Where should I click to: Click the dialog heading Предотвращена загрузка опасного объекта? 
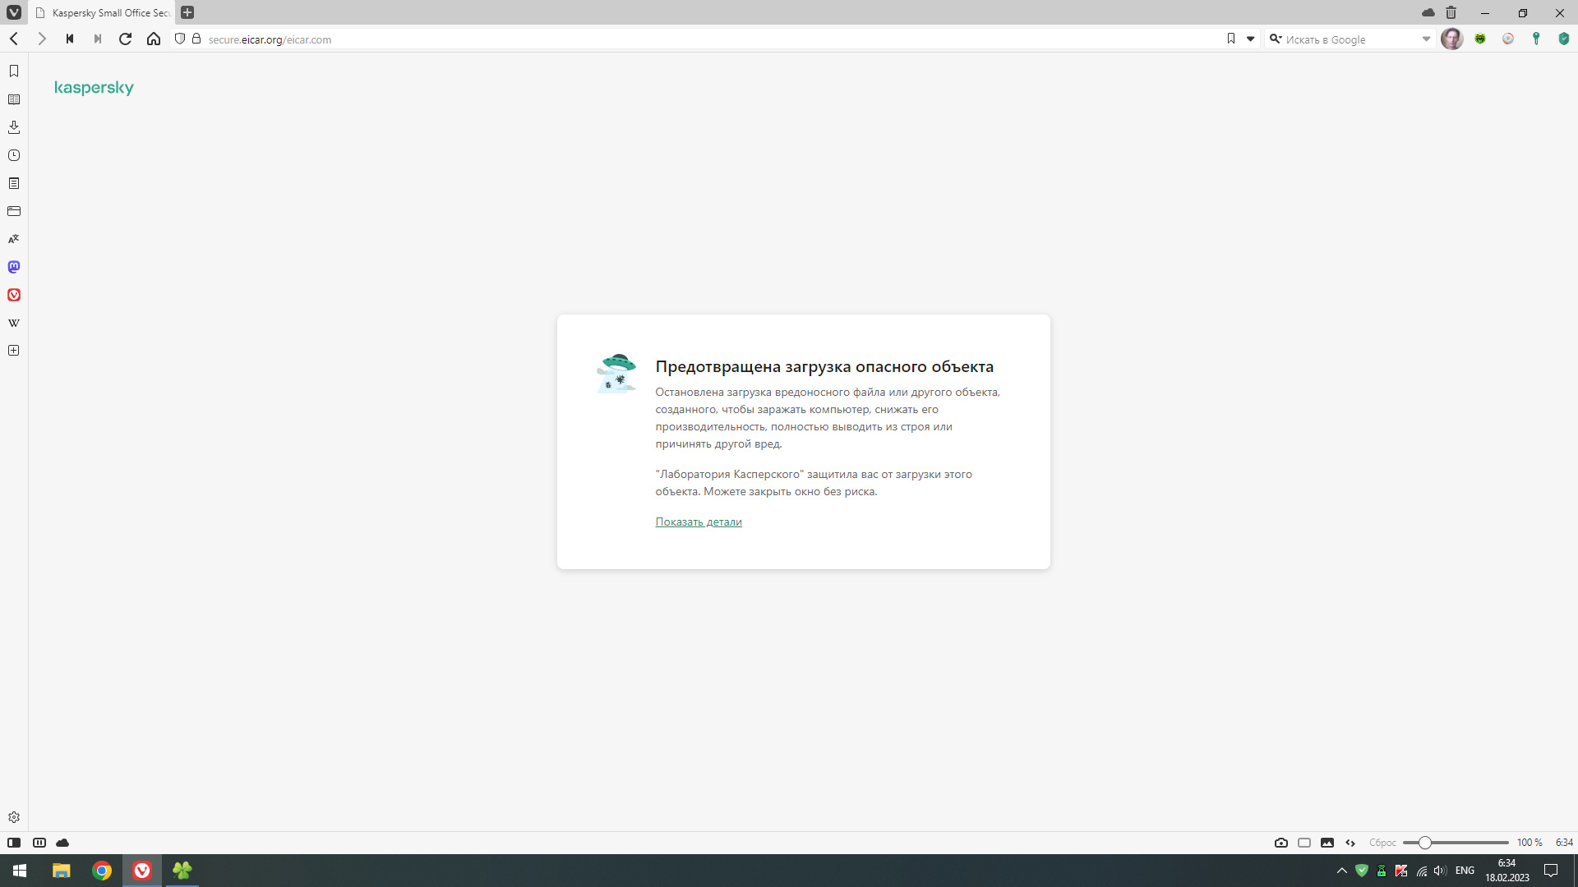click(824, 366)
